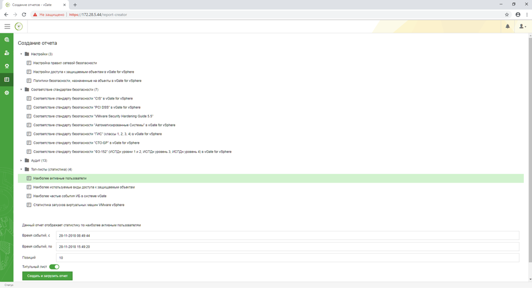Select Наиболее используемые виды доступа report
This screenshot has width=532, height=288.
tap(84, 187)
